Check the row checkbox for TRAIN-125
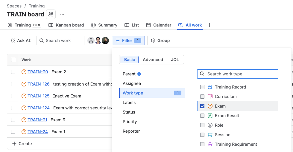 click(13, 96)
